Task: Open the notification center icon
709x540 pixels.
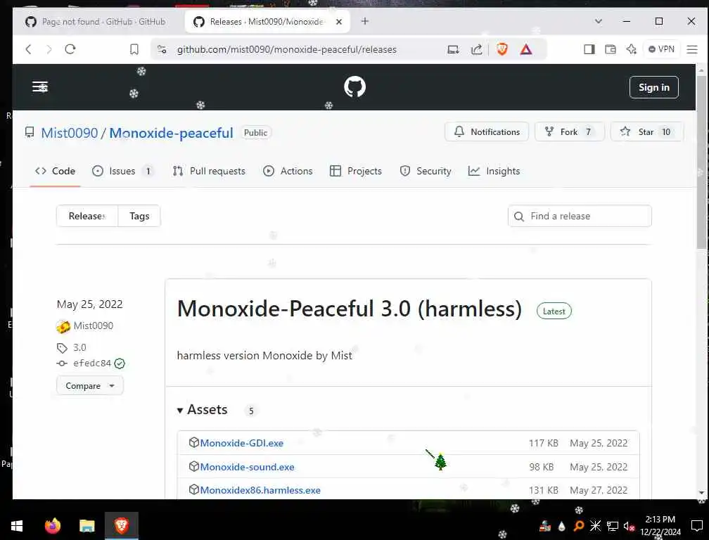Action: pyautogui.click(x=697, y=526)
